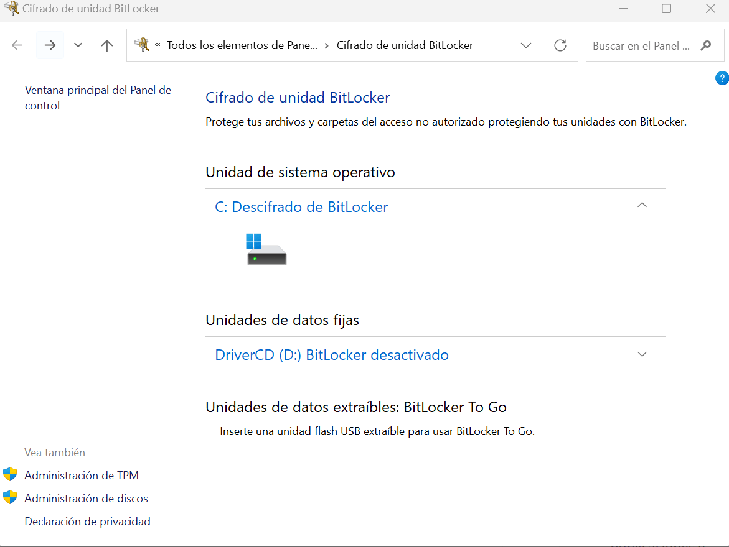The height and width of the screenshot is (547, 729).
Task: Click 'Unidad de sistema operativo' heading
Action: 300,172
